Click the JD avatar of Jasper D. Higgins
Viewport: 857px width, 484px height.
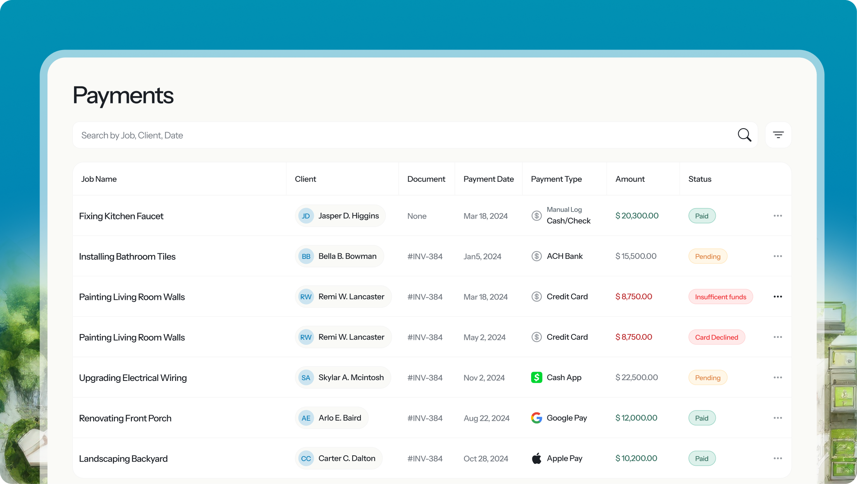(306, 216)
